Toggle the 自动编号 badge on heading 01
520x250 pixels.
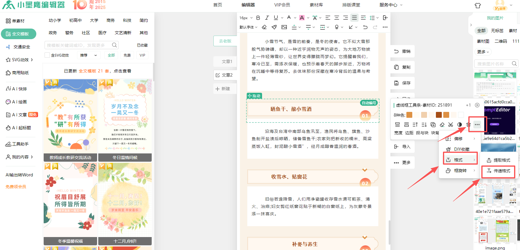[369, 103]
